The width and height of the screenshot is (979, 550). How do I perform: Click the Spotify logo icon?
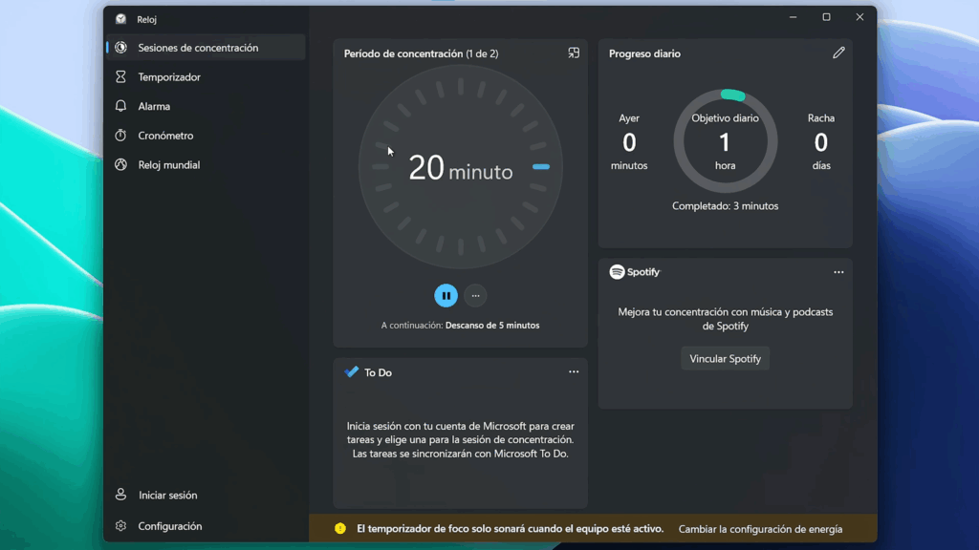(618, 272)
